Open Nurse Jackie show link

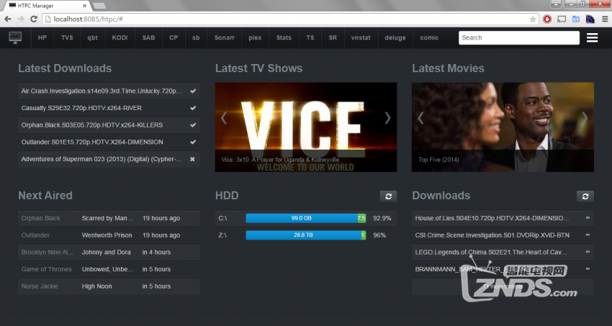40,286
